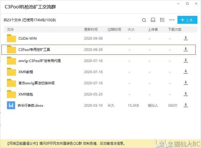The image size is (201, 148).
Task: Select the C3Pool专用挖矿工具 folder icon
Action: 11,49
